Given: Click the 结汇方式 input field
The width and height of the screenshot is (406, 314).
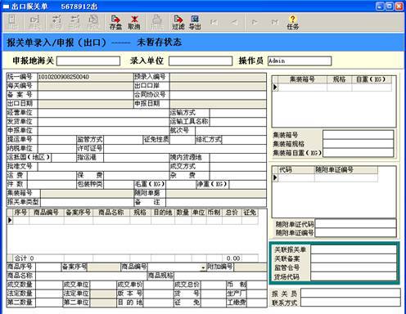Looking at the screenshot, I should (x=244, y=140).
